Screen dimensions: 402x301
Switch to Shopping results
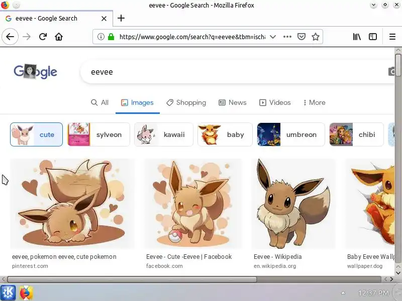[x=186, y=103]
